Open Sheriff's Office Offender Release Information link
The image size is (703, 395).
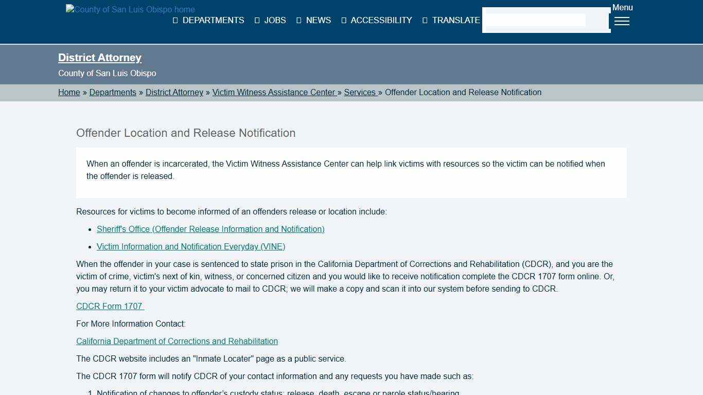(x=210, y=229)
